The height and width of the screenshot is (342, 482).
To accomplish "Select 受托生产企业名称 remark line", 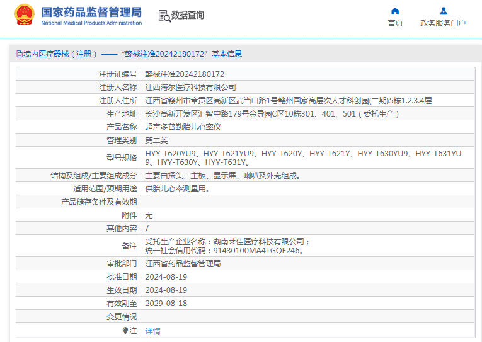I will click(x=227, y=241).
